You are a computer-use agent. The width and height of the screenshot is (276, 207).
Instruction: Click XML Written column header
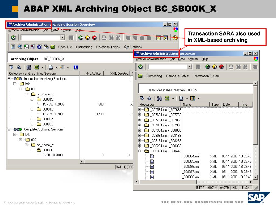[92, 73]
